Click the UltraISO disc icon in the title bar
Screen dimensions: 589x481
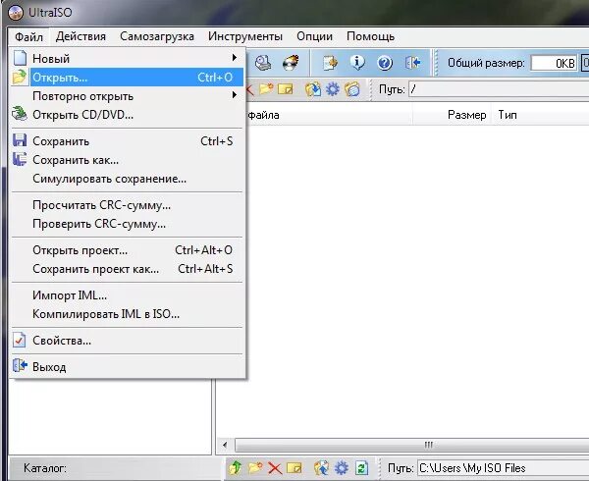click(16, 13)
